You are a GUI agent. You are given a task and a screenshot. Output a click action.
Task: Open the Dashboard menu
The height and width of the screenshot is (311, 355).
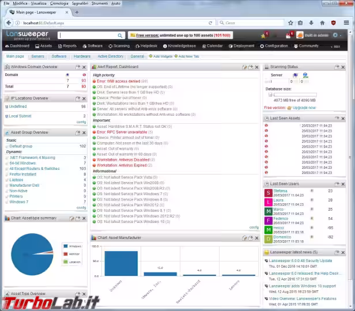[x=17, y=46]
